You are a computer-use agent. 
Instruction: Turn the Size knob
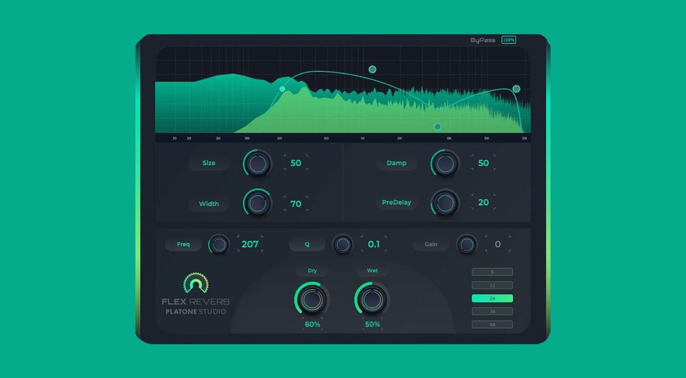[x=256, y=164]
